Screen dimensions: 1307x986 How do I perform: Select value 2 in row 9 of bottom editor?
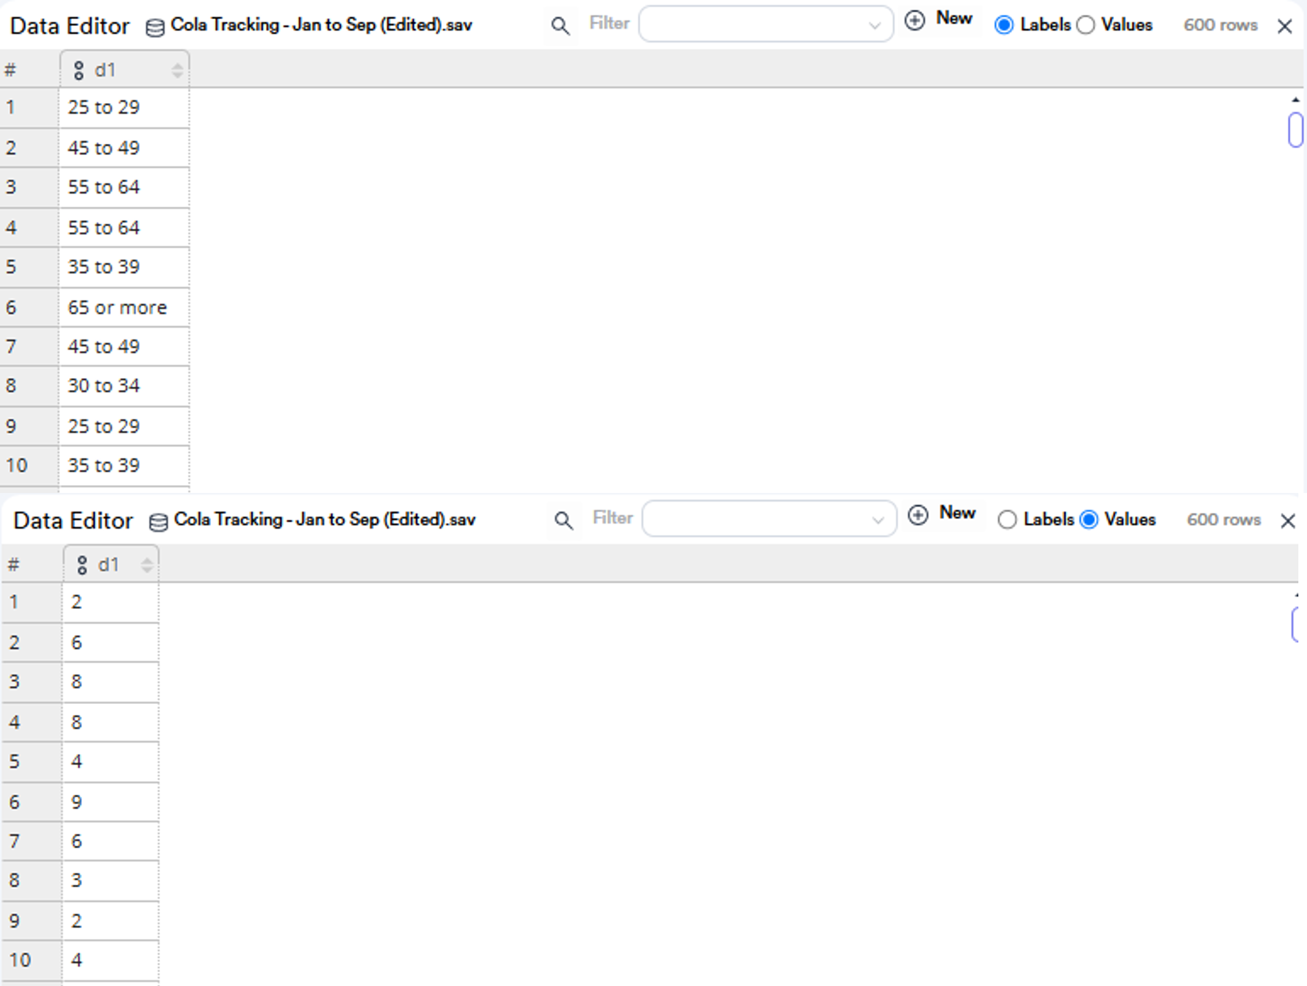(110, 921)
